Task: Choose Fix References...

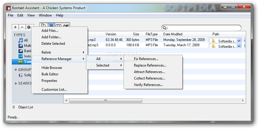Action: coord(153,59)
